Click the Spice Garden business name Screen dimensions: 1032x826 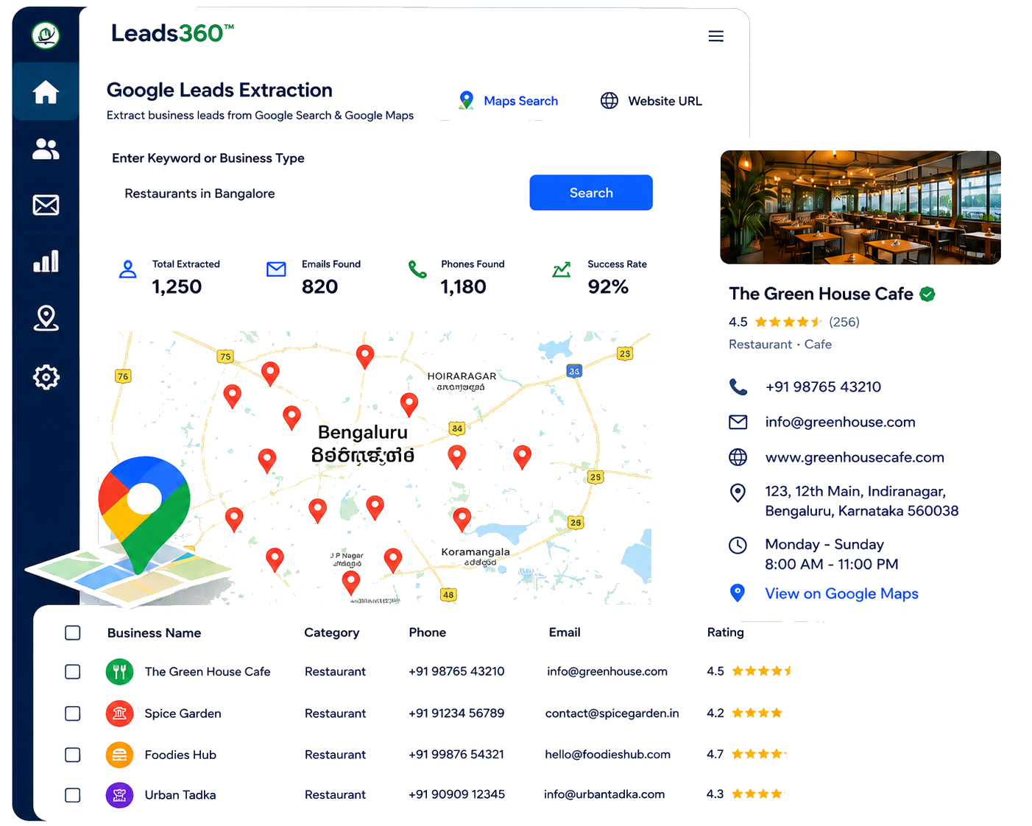tap(183, 713)
